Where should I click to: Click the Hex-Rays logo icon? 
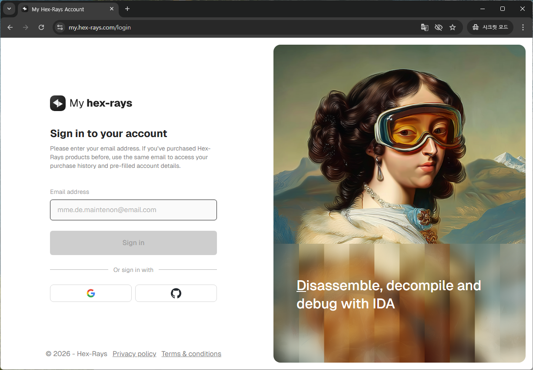coord(58,103)
